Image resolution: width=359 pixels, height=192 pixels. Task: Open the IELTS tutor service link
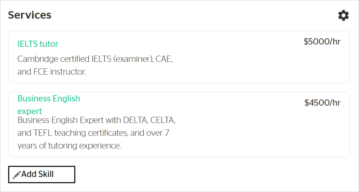[38, 44]
